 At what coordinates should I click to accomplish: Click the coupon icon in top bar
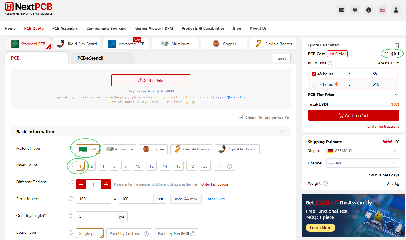[x=341, y=10]
